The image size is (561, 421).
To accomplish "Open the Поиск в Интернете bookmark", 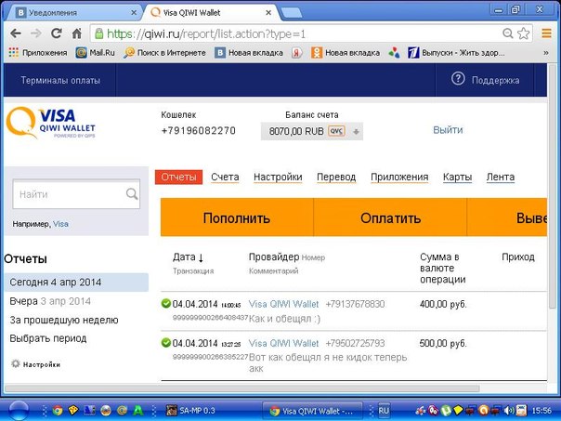I will [x=164, y=53].
